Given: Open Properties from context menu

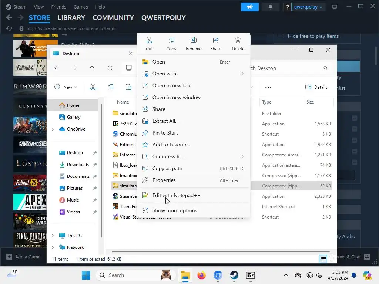Looking at the screenshot, I should tap(193, 180).
